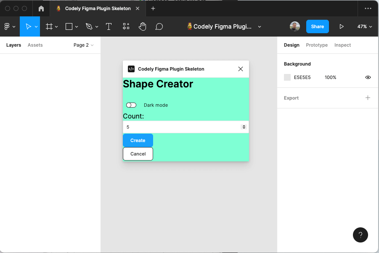The height and width of the screenshot is (253, 379).
Task: Select the Hand tool
Action: click(142, 26)
